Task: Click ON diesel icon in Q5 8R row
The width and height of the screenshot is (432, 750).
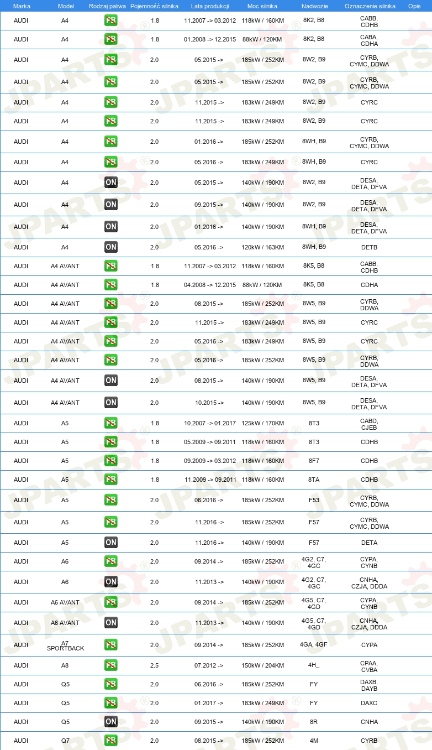Action: click(111, 722)
